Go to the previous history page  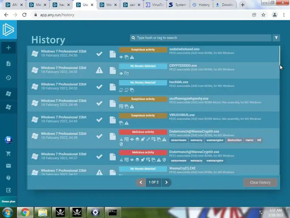click(141, 183)
